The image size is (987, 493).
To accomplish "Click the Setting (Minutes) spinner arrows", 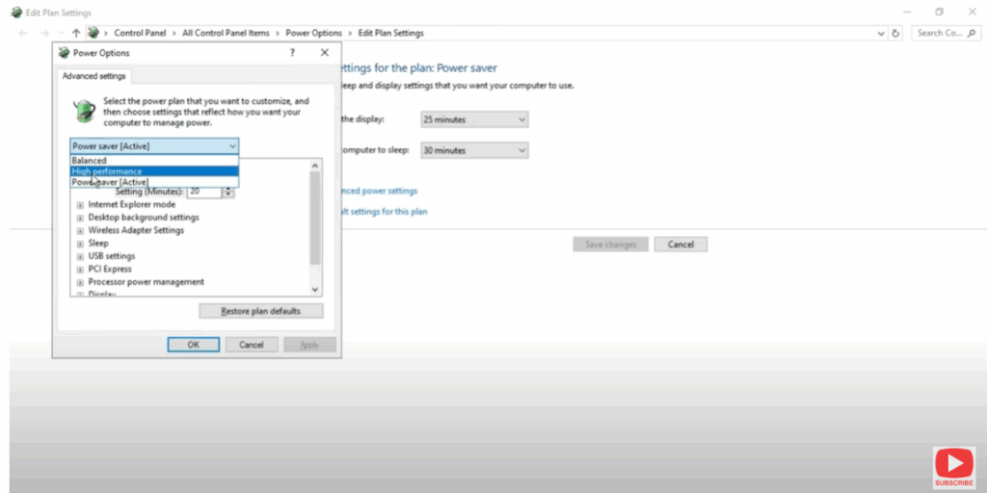I will coord(228,192).
